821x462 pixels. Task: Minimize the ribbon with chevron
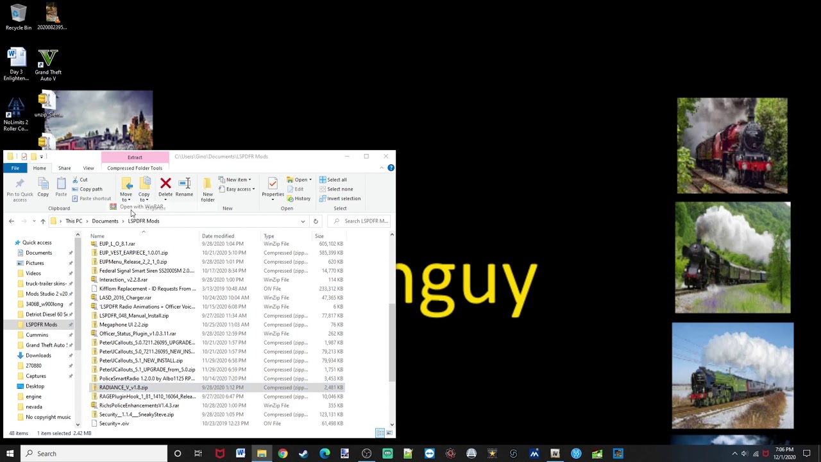click(x=382, y=168)
